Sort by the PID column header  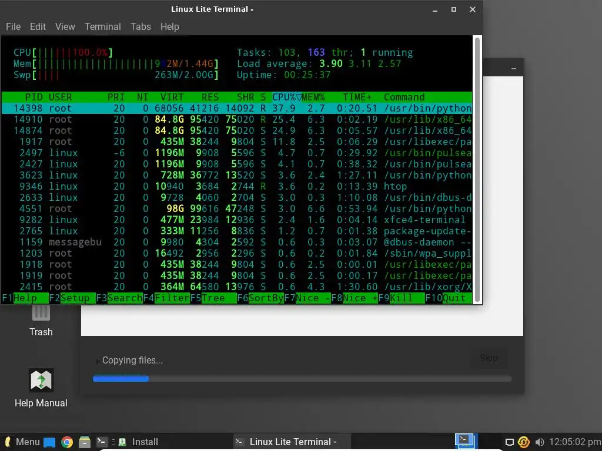point(34,97)
